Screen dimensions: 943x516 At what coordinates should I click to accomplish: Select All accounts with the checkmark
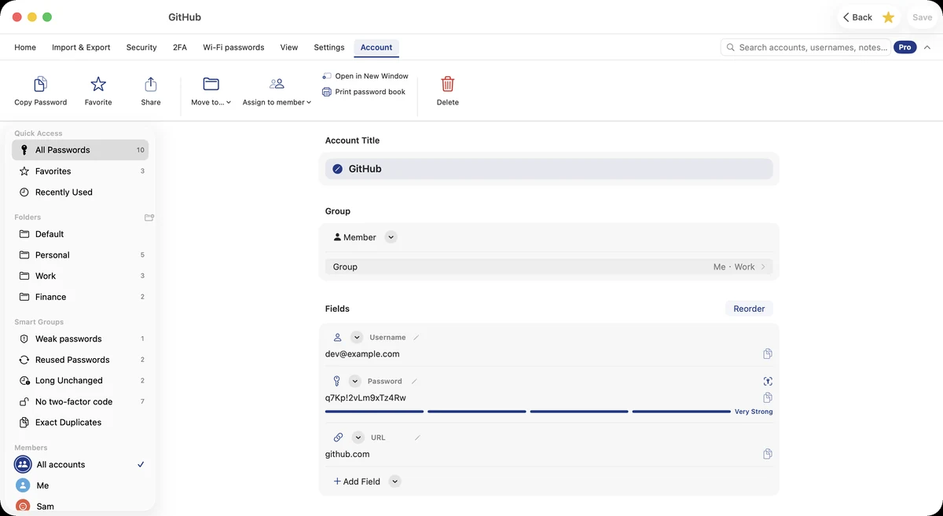coord(80,464)
